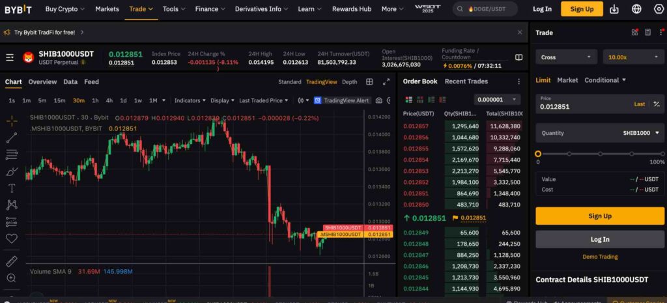
Task: Open the candlestick chart type dropdown
Action: [x=304, y=100]
